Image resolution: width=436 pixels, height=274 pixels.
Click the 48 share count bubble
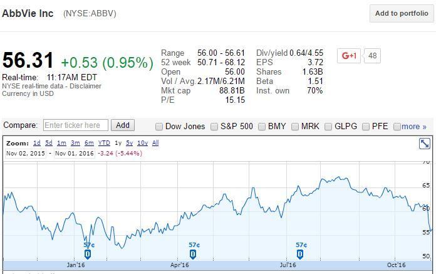click(372, 56)
